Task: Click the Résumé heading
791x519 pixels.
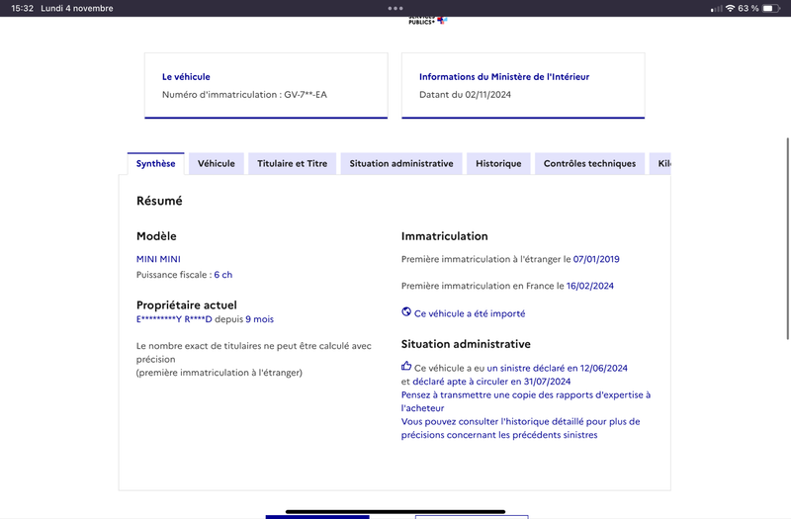Action: (159, 201)
